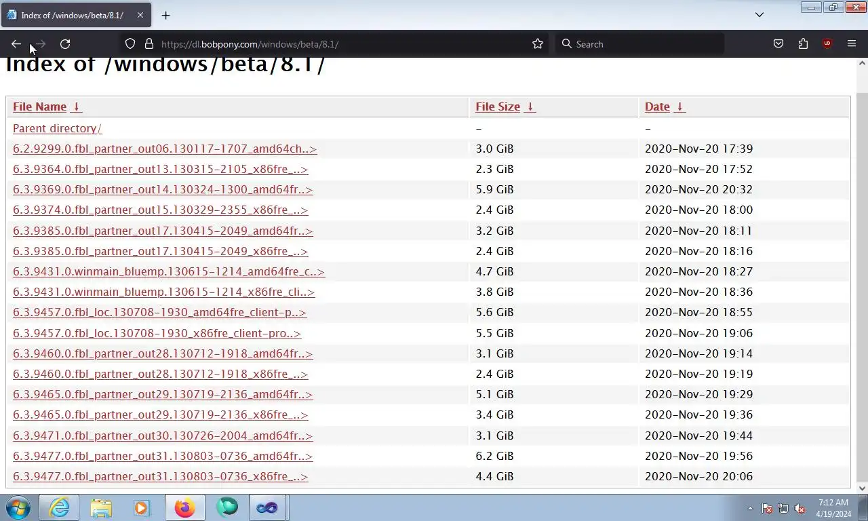
Task: Download 6.3.9374.0.fbl_partner_out15 x86fre file
Action: (160, 210)
